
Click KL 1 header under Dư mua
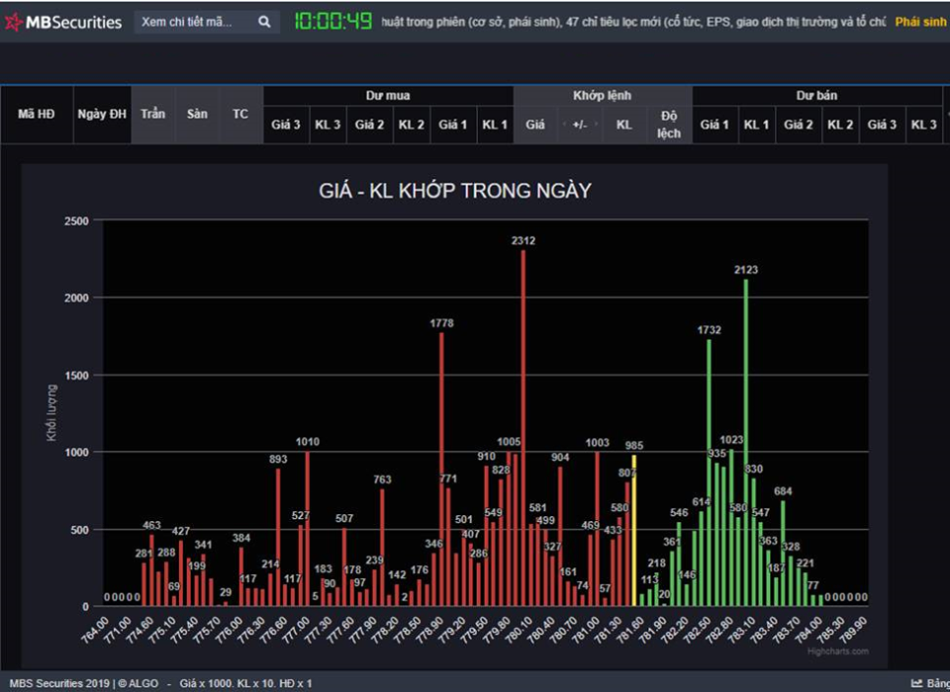495,125
